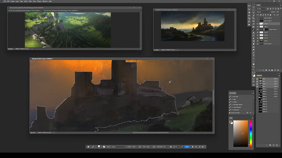Select the Brush tool in the toolbar
Image resolution: width=282 pixels, height=158 pixels.
253,29
